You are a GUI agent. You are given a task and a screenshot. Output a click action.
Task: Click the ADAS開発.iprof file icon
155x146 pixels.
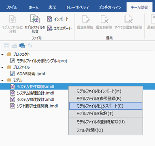(13, 74)
